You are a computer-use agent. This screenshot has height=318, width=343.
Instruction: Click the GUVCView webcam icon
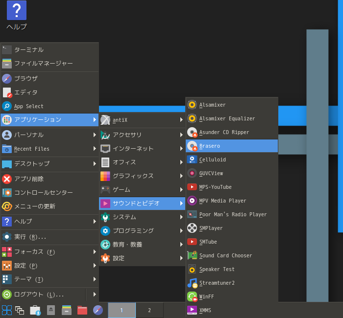point(192,173)
